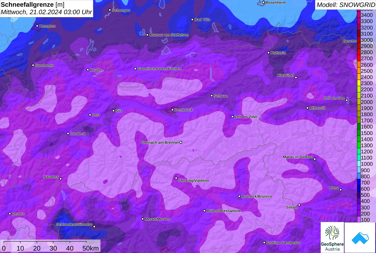Select the 2300 m yellow swatch
The height and width of the screenshot is (253, 376).
click(359, 83)
